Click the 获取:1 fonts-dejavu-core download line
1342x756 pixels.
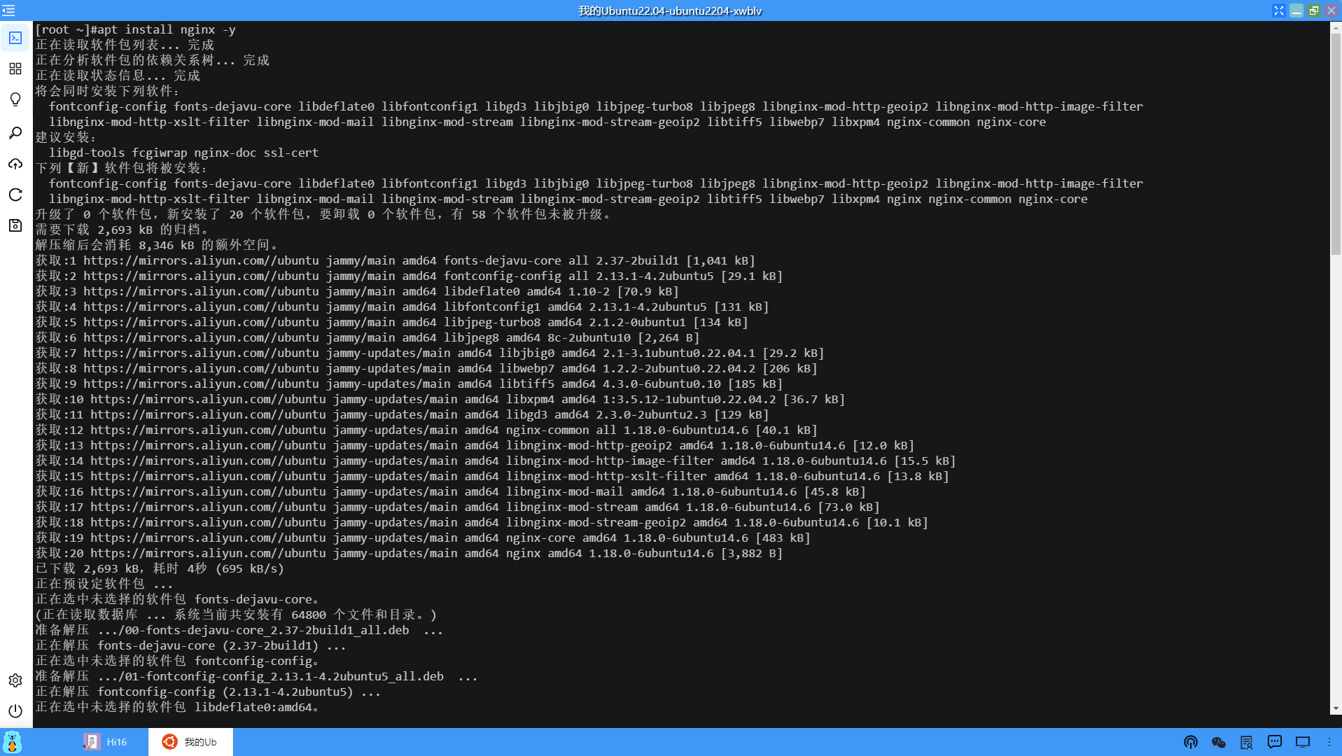click(x=396, y=260)
